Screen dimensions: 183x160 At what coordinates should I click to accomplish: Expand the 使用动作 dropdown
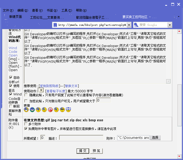tap(41, 90)
